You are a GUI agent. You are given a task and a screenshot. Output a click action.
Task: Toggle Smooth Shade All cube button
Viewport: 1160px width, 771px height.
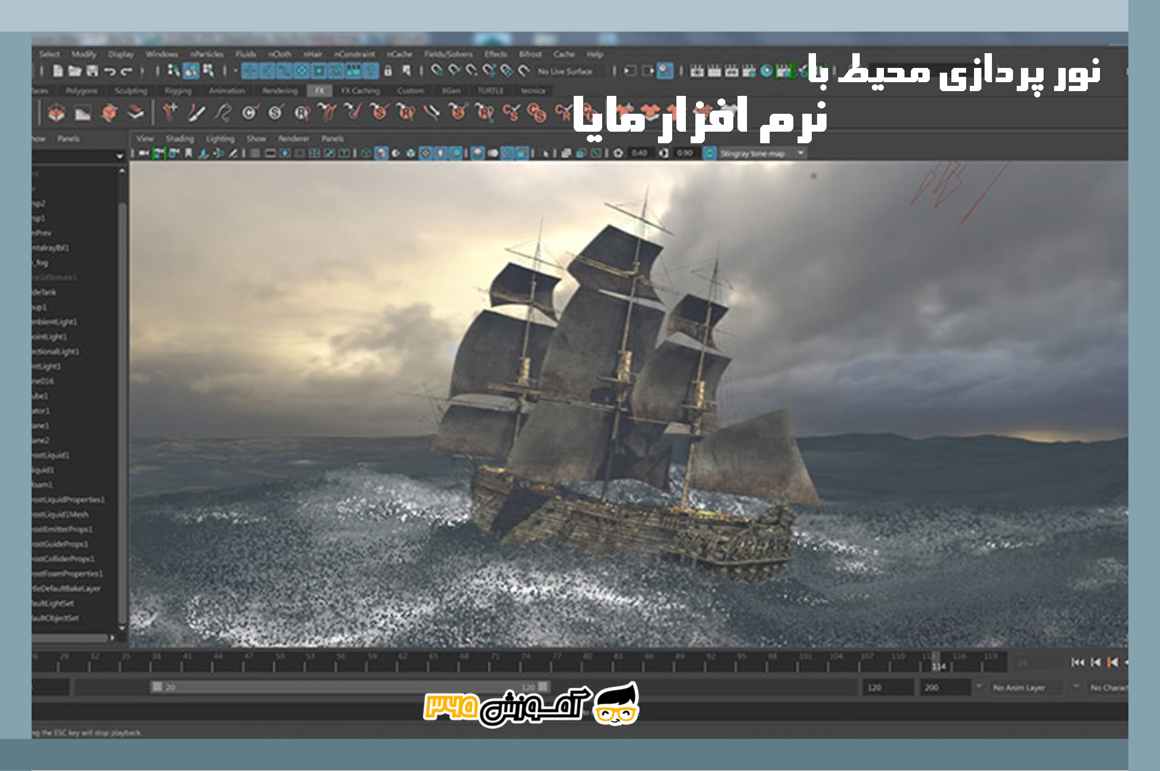381,153
